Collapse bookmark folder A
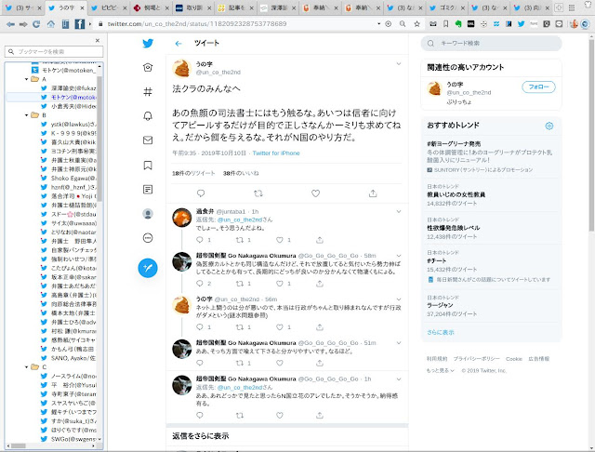Image resolution: width=595 pixels, height=452 pixels. tap(27, 79)
